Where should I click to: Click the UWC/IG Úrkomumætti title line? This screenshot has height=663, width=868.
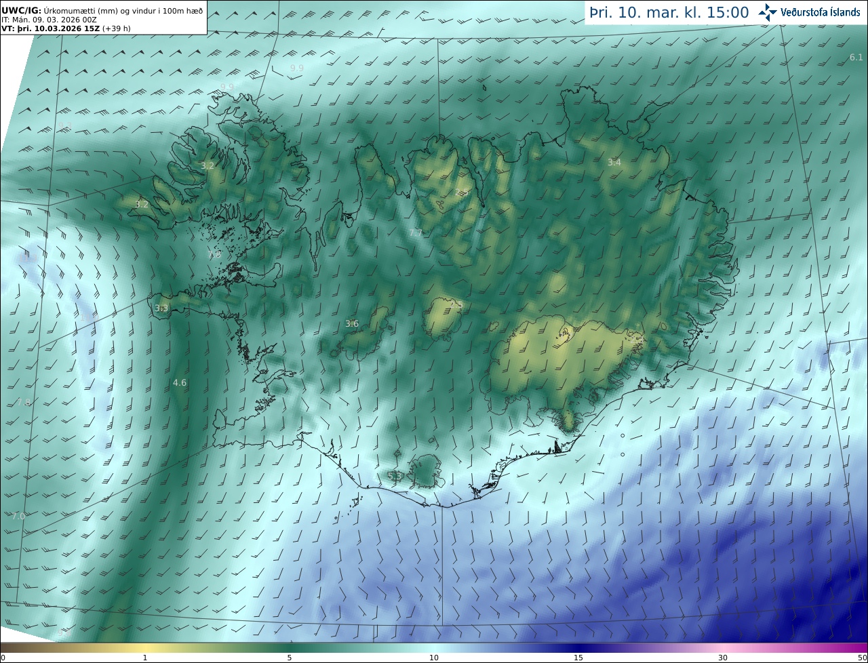click(x=102, y=10)
